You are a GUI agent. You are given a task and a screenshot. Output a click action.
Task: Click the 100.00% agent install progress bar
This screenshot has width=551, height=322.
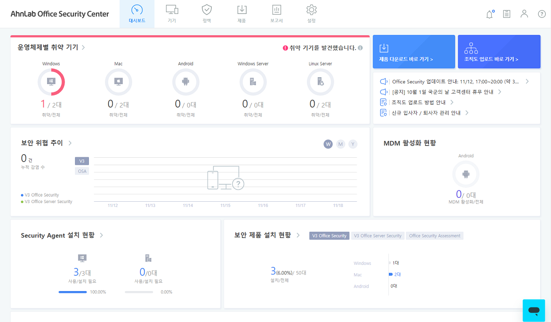[x=73, y=292]
